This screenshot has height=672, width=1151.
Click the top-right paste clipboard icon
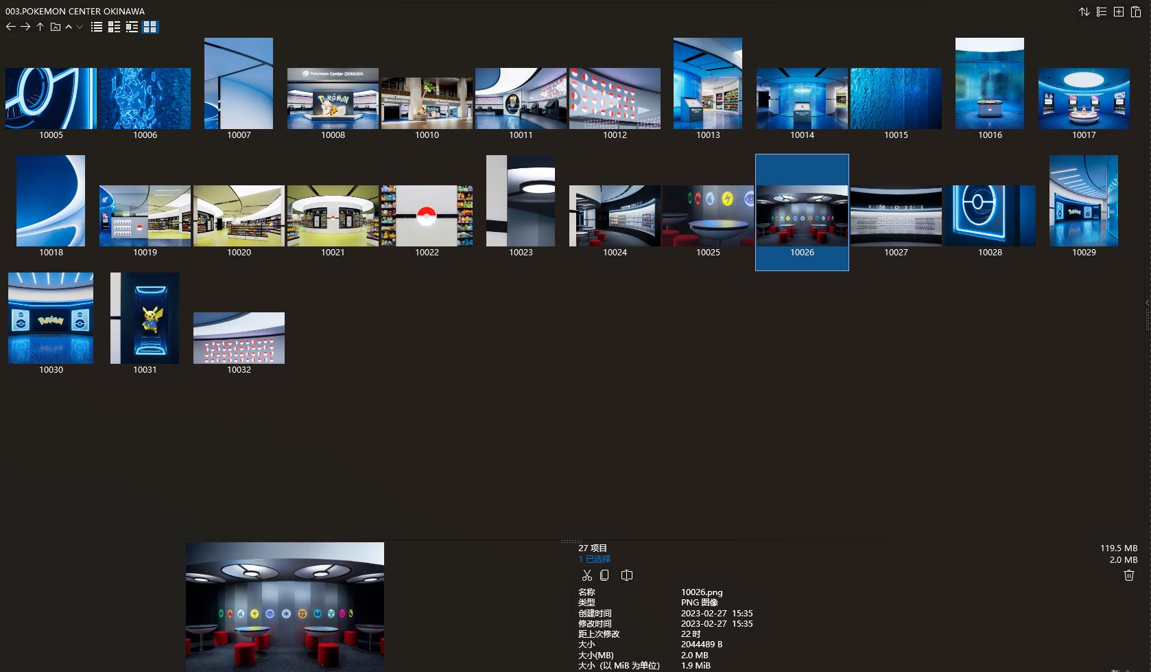pos(1136,12)
